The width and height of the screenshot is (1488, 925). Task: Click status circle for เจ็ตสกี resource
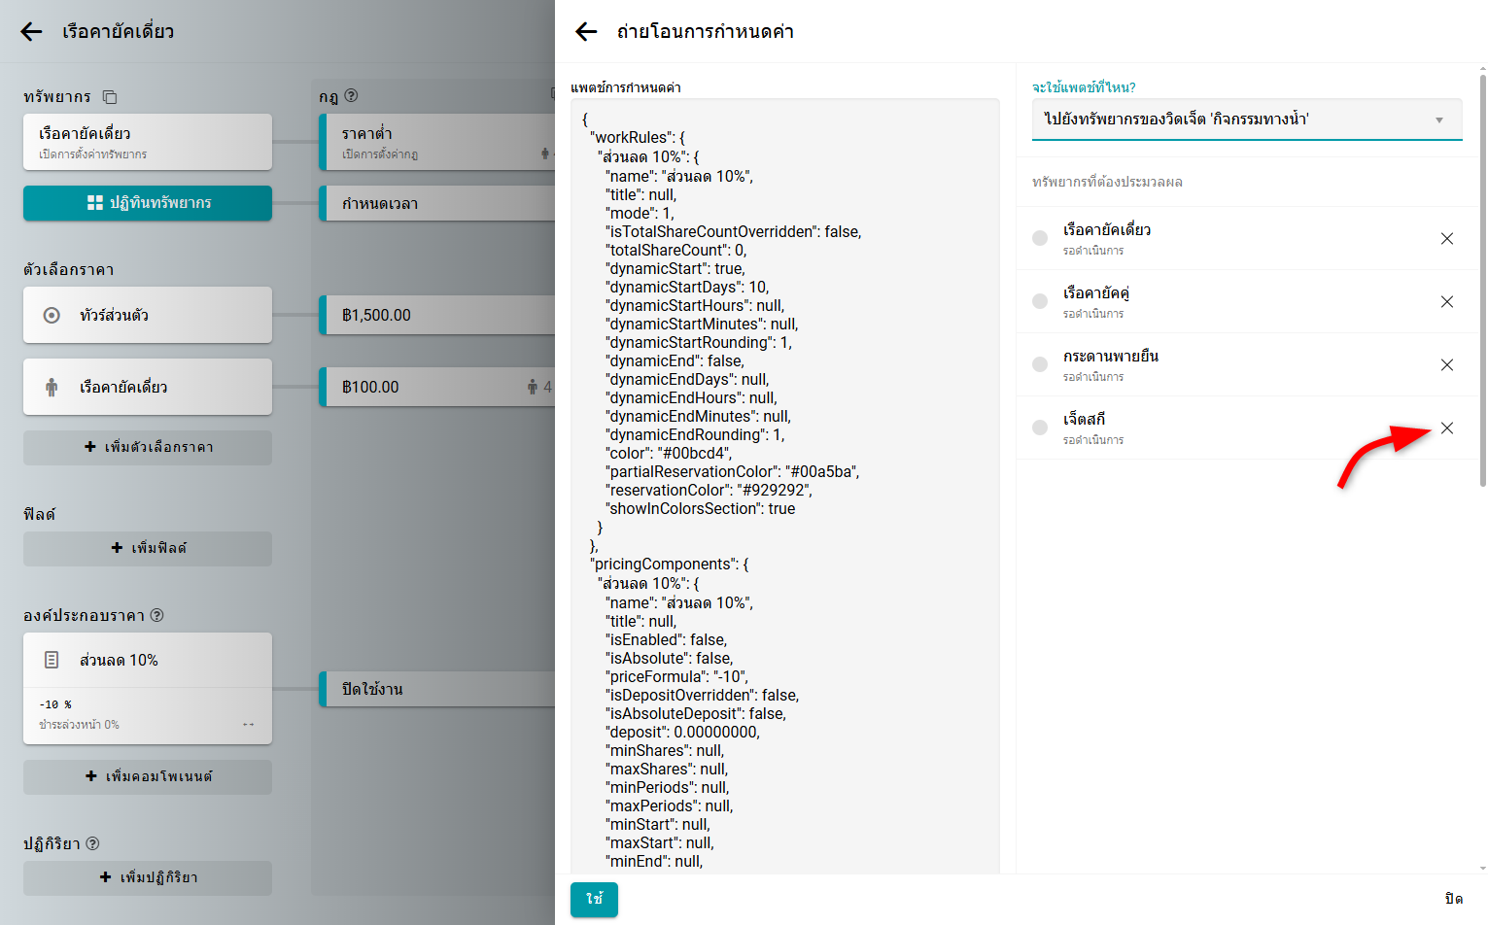1040,428
